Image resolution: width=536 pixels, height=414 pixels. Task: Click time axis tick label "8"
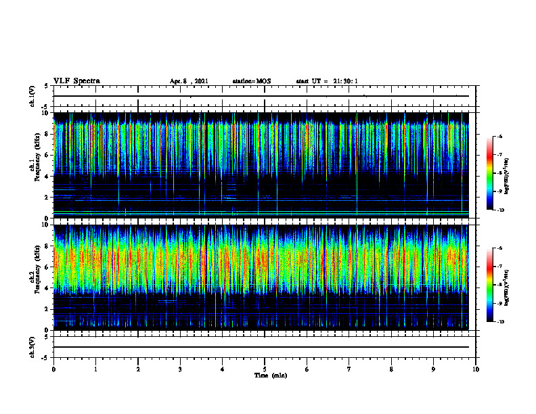[x=391, y=369]
